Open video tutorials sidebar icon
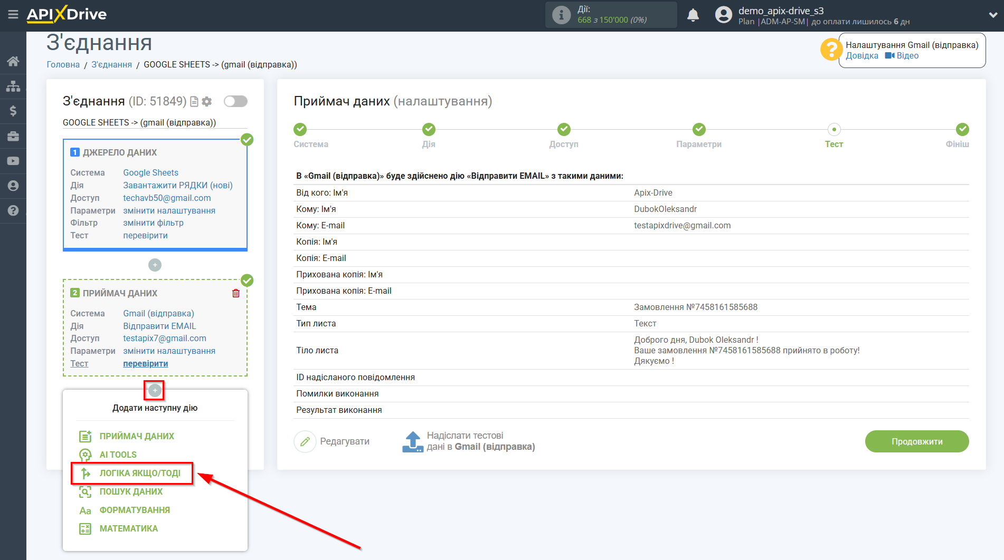This screenshot has height=560, width=1004. coord(13,161)
